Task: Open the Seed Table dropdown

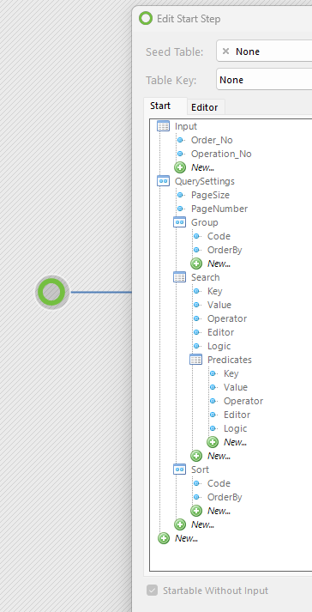Action: coord(264,51)
